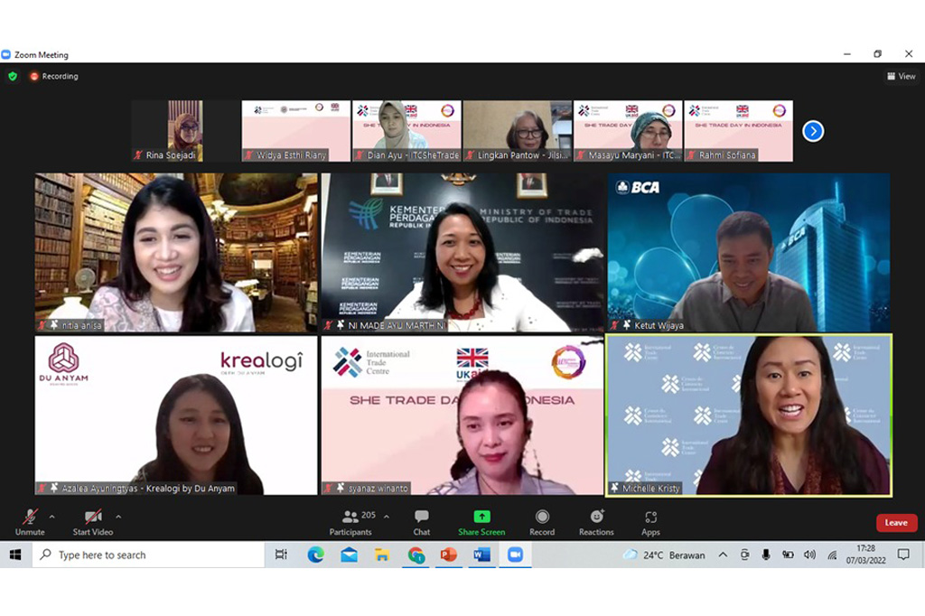Open the Participants panel
This screenshot has height=616, width=925.
tap(351, 522)
